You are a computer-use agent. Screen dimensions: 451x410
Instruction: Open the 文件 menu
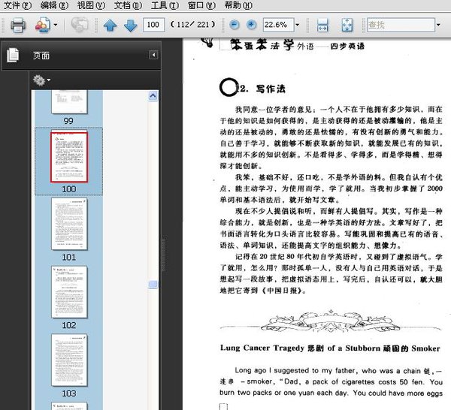pyautogui.click(x=17, y=5)
